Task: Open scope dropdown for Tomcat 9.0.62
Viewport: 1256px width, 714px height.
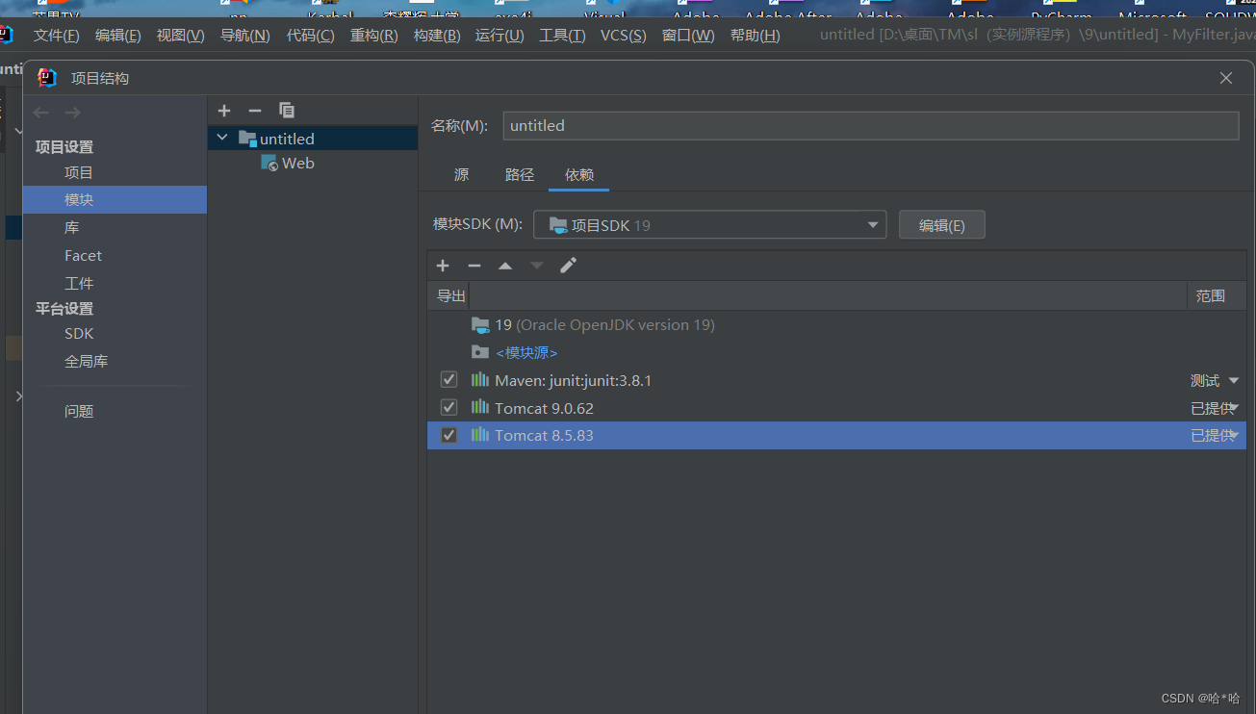Action: [x=1234, y=408]
